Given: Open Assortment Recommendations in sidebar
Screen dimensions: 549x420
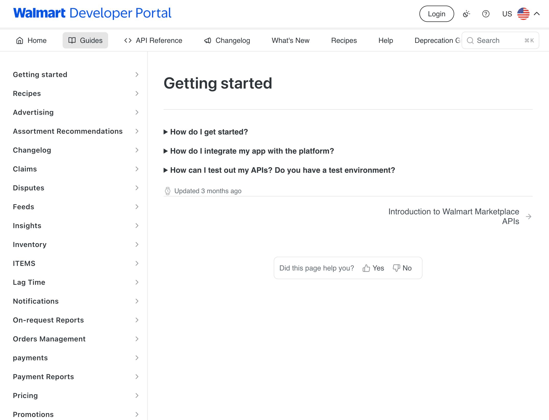Looking at the screenshot, I should [x=68, y=131].
